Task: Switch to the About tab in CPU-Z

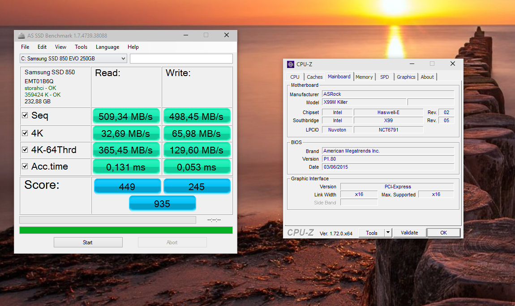Action: point(427,77)
